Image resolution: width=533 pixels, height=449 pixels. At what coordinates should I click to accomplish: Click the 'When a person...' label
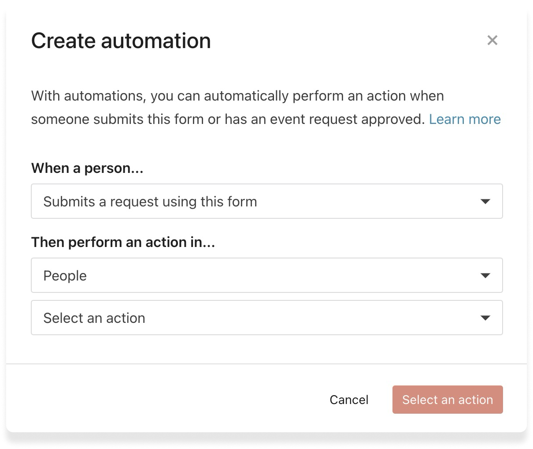pyautogui.click(x=87, y=168)
